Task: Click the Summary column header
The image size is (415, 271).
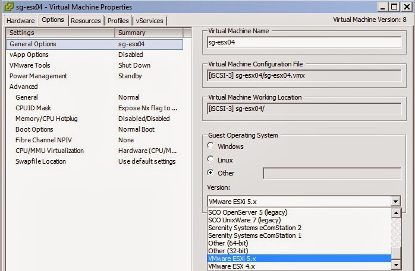Action: 149,33
